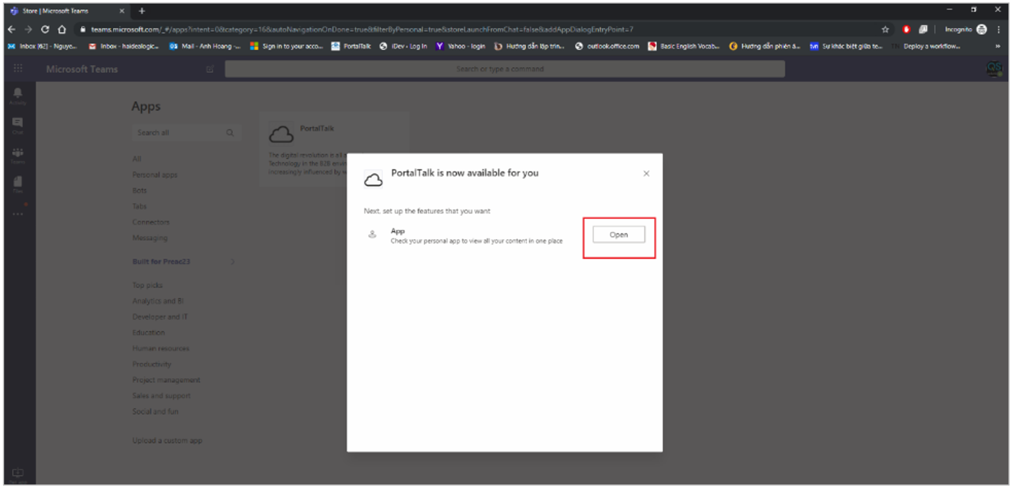Select the Analytics and BI category
The width and height of the screenshot is (1012, 488).
pyautogui.click(x=158, y=301)
